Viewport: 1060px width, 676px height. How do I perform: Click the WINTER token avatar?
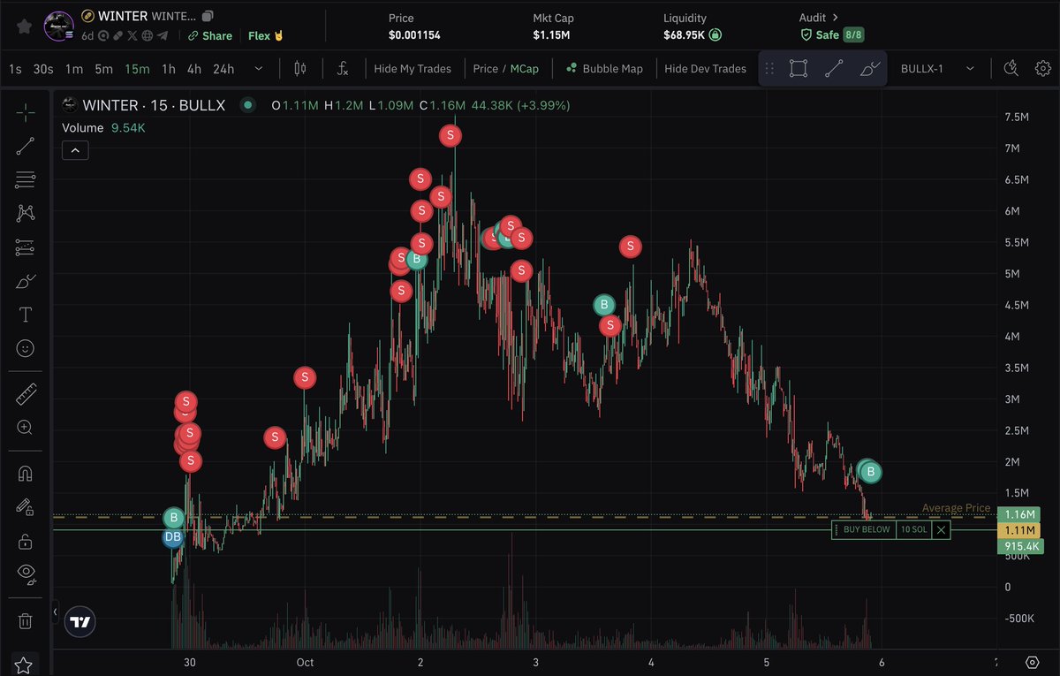tap(58, 25)
